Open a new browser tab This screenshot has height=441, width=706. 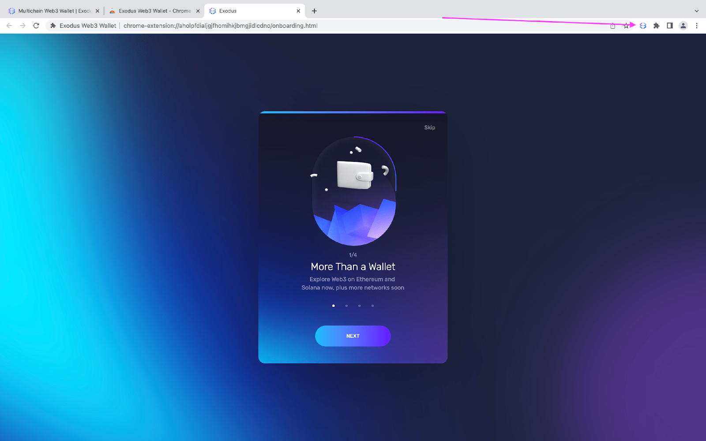(314, 11)
